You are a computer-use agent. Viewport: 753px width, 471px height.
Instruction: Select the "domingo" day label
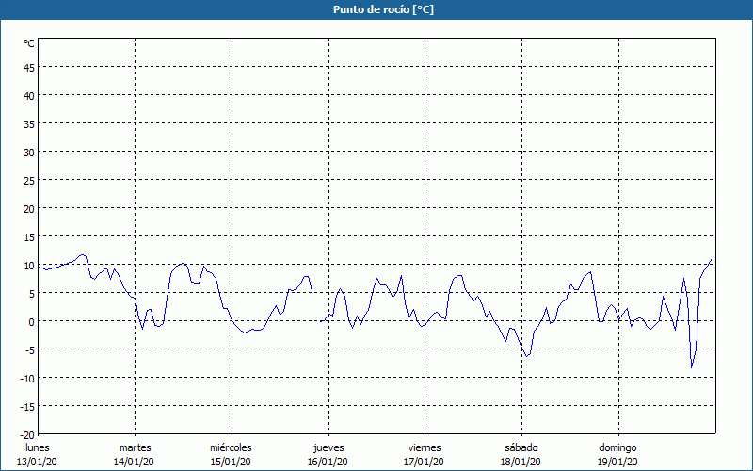(617, 447)
